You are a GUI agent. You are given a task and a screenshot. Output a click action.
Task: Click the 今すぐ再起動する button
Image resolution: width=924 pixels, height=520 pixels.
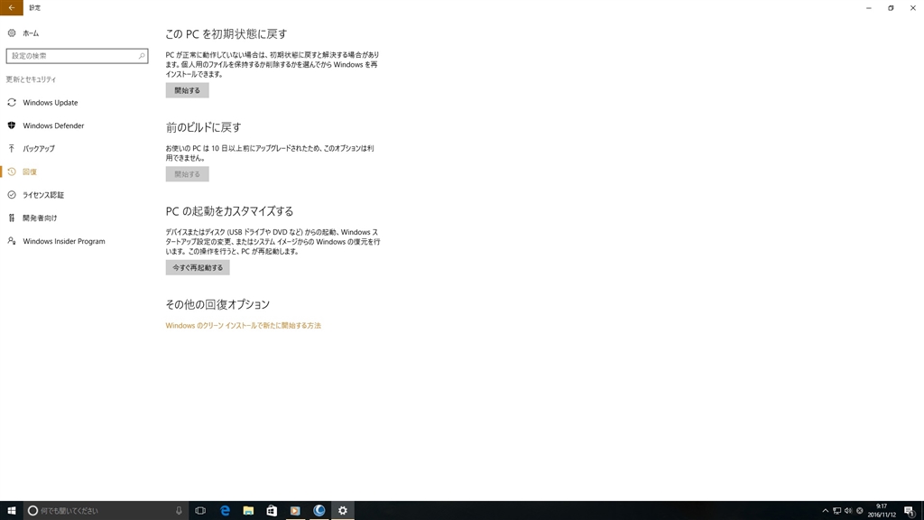(x=198, y=267)
